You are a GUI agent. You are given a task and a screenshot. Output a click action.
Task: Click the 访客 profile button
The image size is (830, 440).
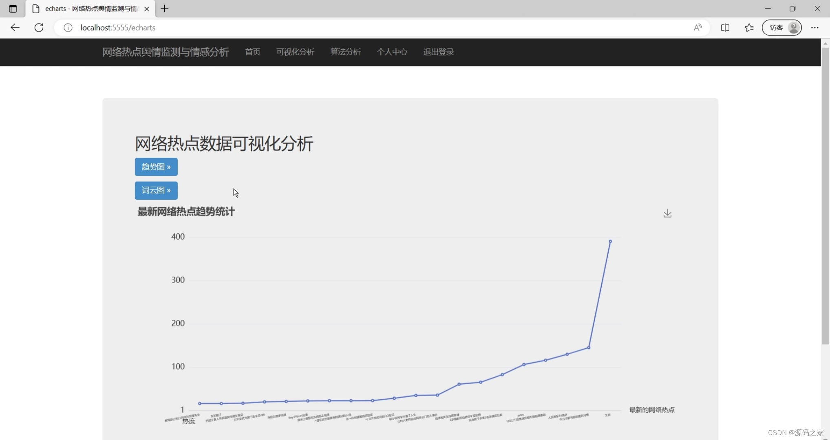point(781,28)
